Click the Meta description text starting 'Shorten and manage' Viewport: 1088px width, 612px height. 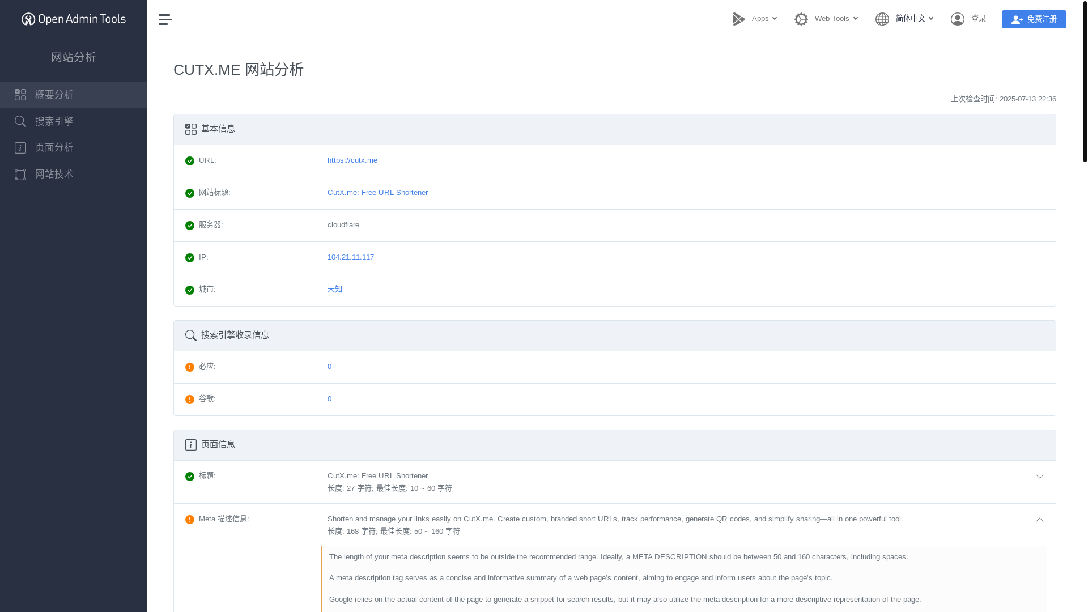615,519
